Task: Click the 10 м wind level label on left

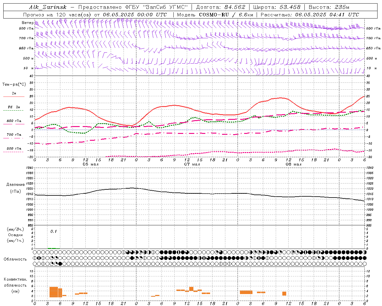Action: tap(28, 68)
